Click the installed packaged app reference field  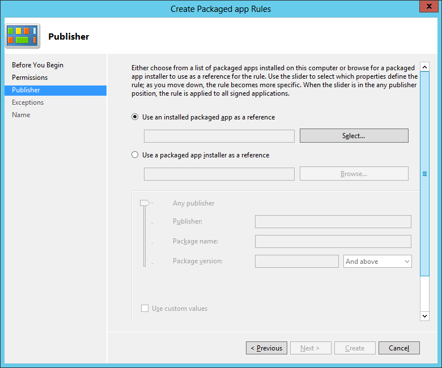coord(219,136)
